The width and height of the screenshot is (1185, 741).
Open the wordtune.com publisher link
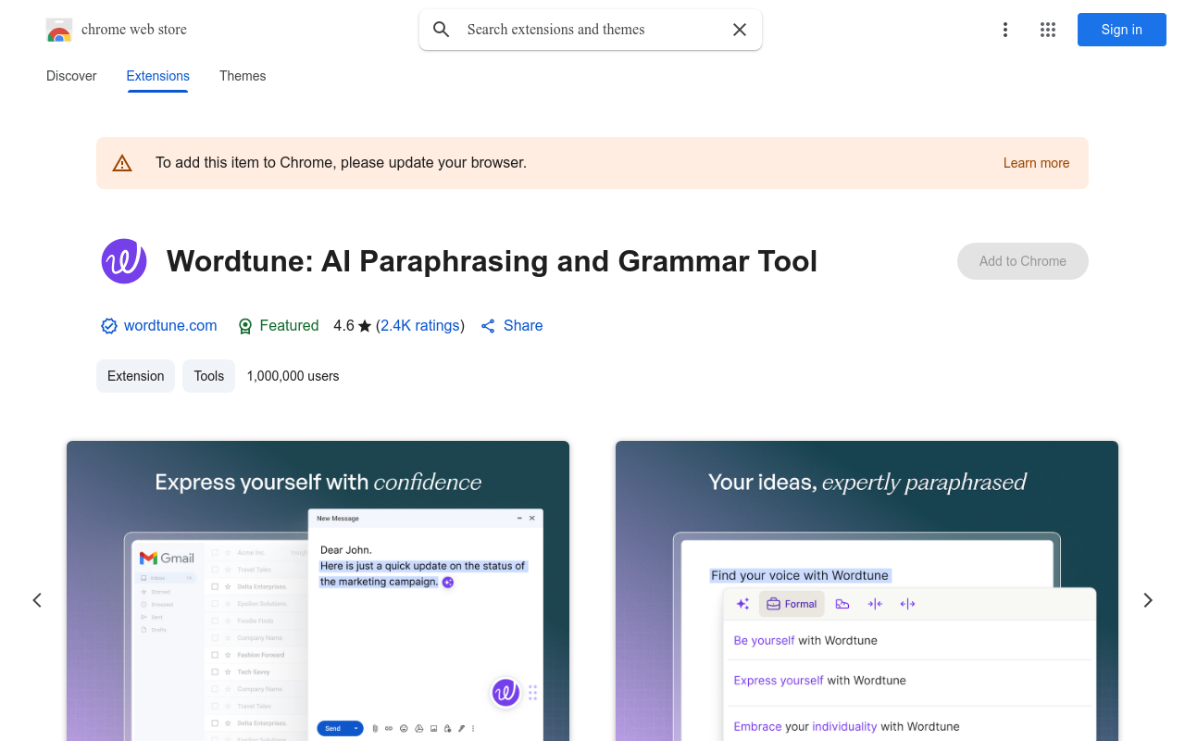[x=170, y=326]
